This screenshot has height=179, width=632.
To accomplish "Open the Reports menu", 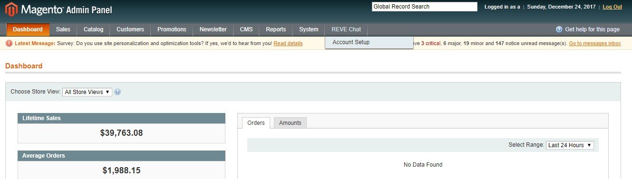I will click(x=276, y=29).
